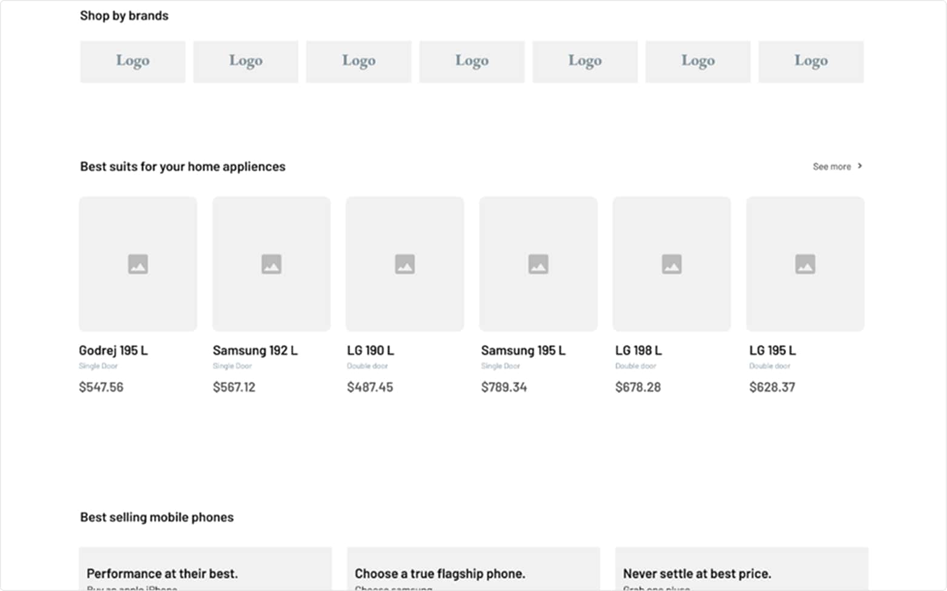Select the 'Choose a true flagship phone' banner

(x=473, y=569)
